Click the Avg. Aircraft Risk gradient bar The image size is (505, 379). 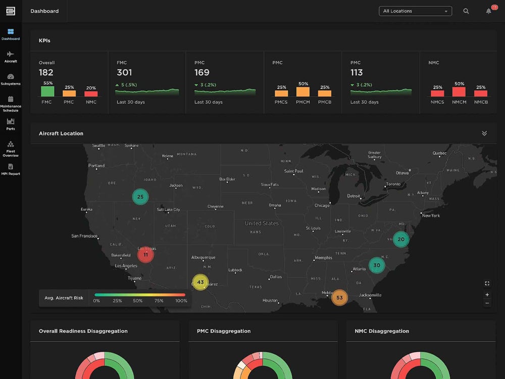point(140,295)
